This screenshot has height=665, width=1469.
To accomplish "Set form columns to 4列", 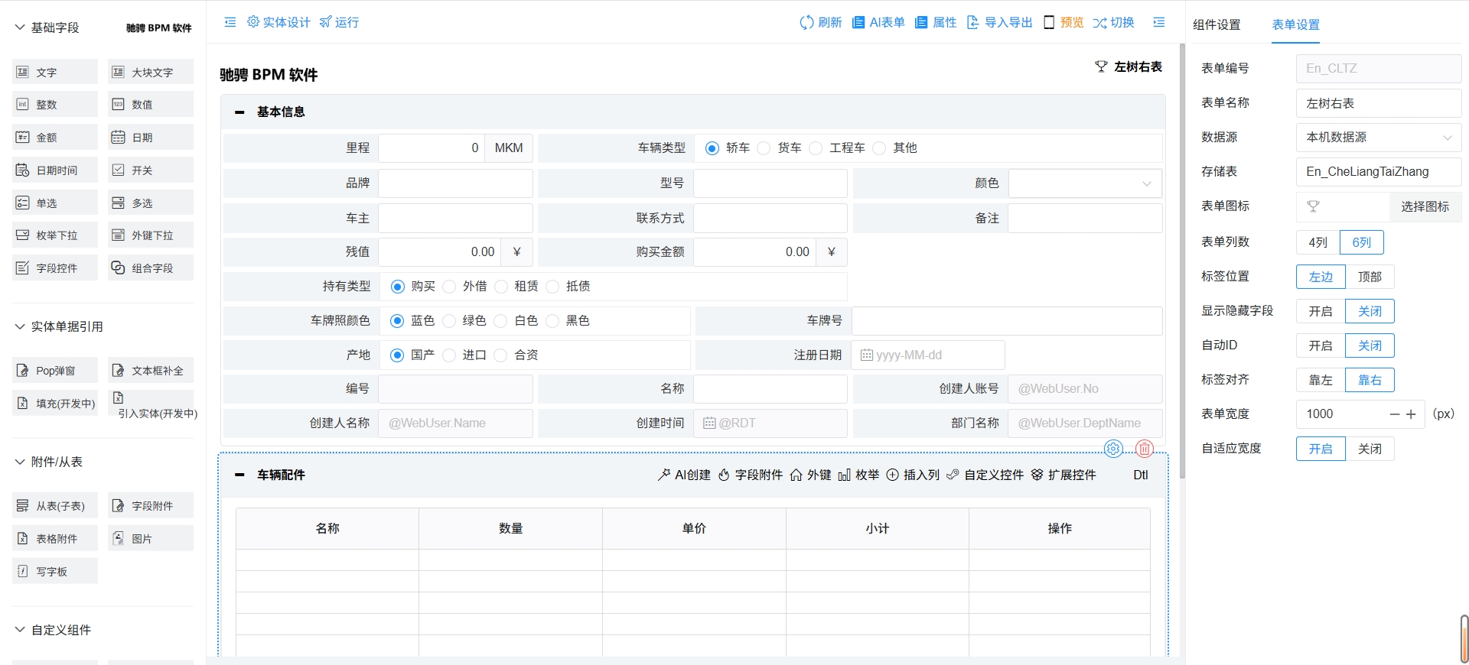I will [1318, 242].
